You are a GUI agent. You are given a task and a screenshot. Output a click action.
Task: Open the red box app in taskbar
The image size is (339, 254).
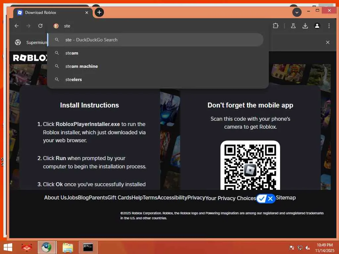pyautogui.click(x=26, y=247)
